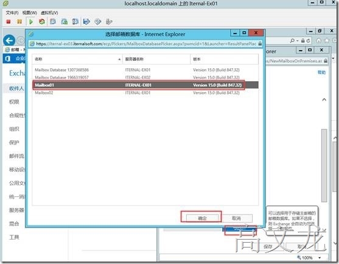
Task: Click the green Play (power on) icon
Action: coord(31,22)
